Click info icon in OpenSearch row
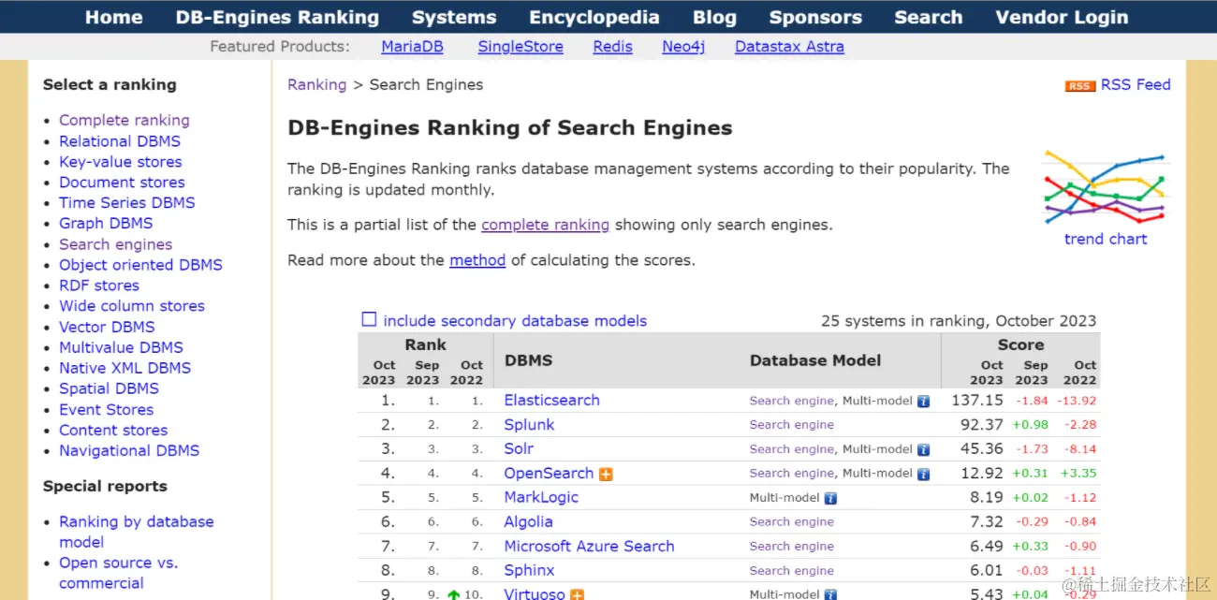The width and height of the screenshot is (1217, 600). [923, 474]
